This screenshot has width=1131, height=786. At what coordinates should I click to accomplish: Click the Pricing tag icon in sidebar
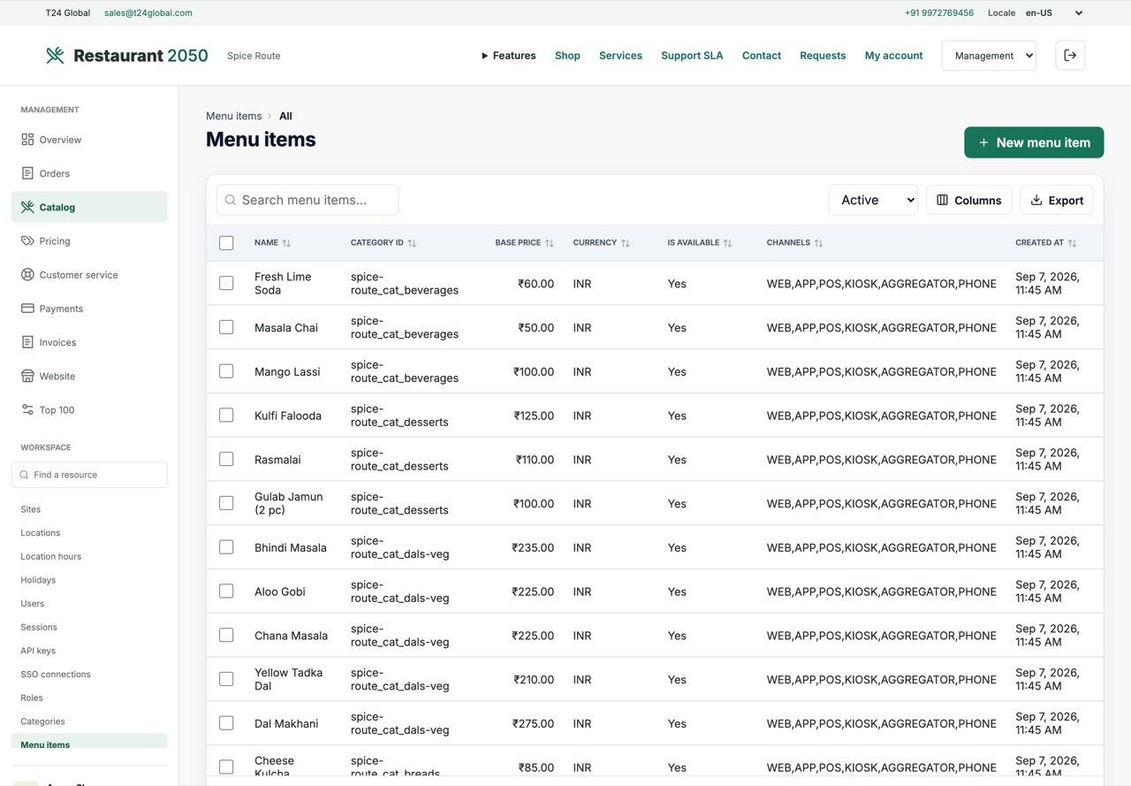(x=27, y=240)
